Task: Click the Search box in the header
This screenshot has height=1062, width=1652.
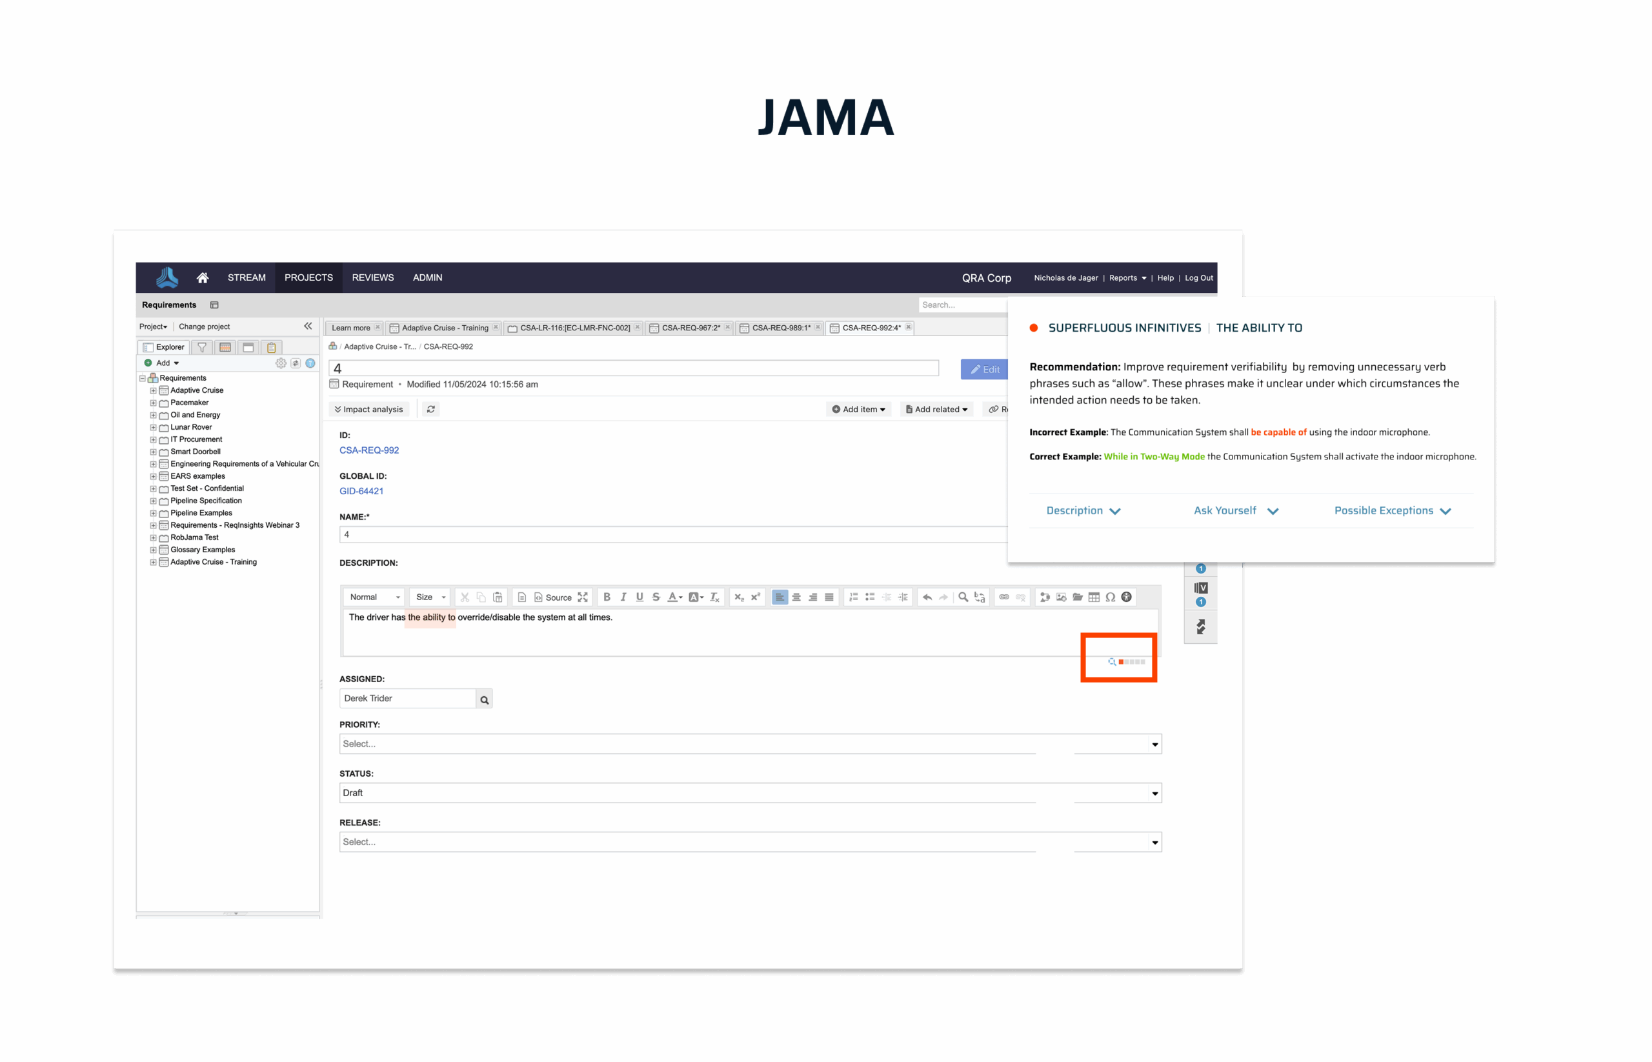Action: [x=963, y=305]
